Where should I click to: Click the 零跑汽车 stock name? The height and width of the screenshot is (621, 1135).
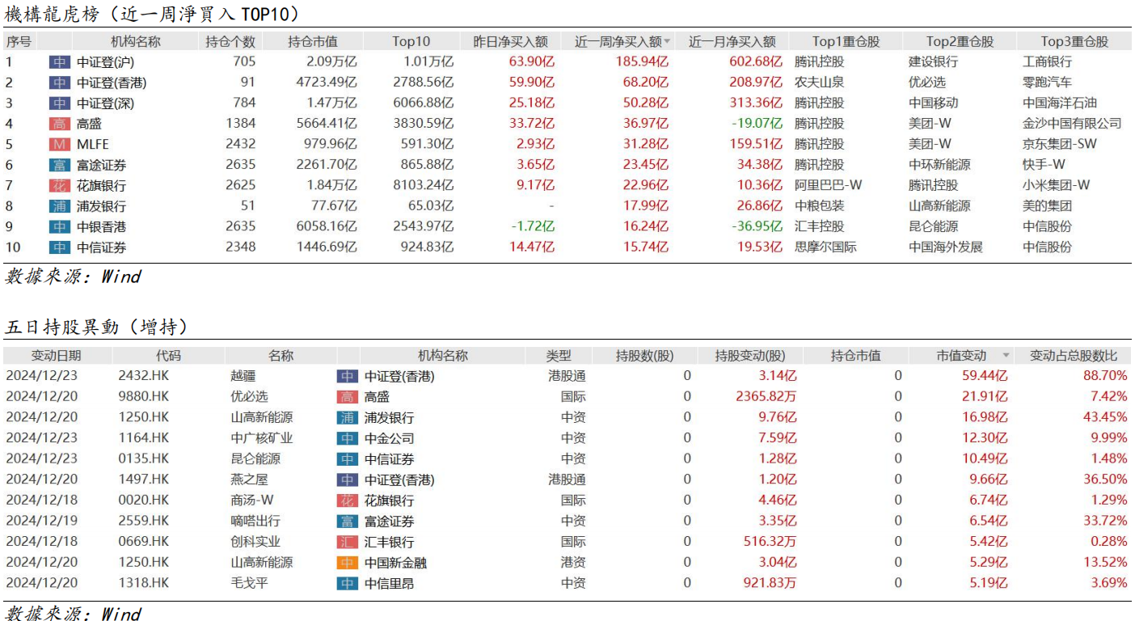[1048, 82]
